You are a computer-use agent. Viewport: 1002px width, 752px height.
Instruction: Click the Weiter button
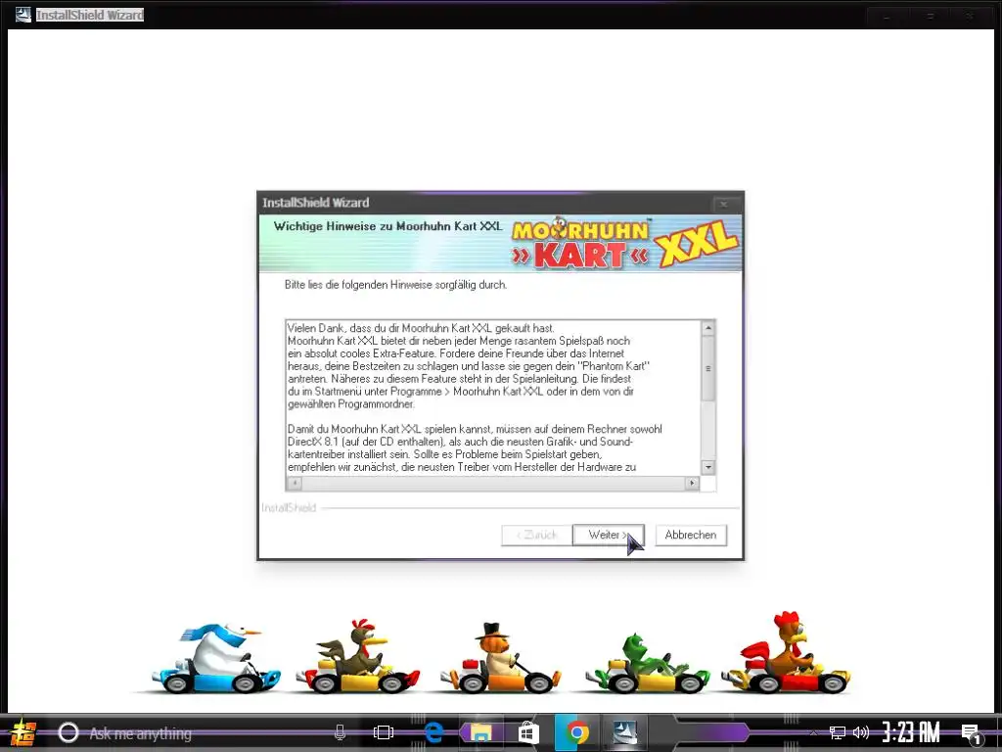coord(608,535)
